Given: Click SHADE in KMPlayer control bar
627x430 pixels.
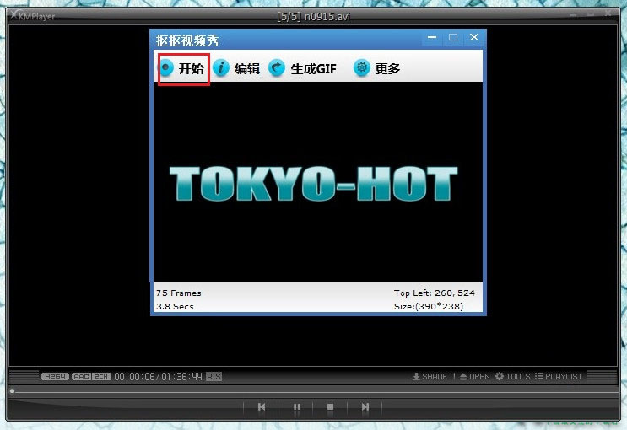Looking at the screenshot, I should click(430, 376).
